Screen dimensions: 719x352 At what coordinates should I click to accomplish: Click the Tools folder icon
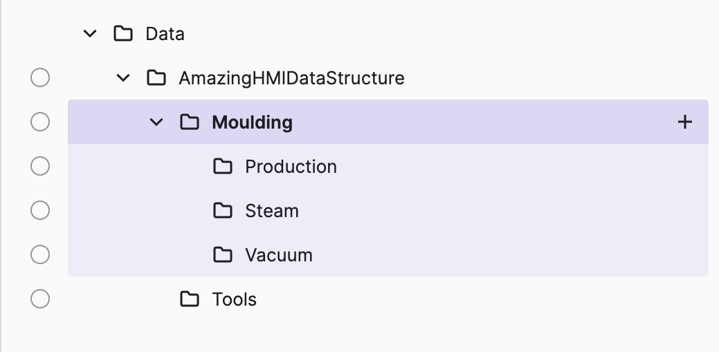coord(190,299)
